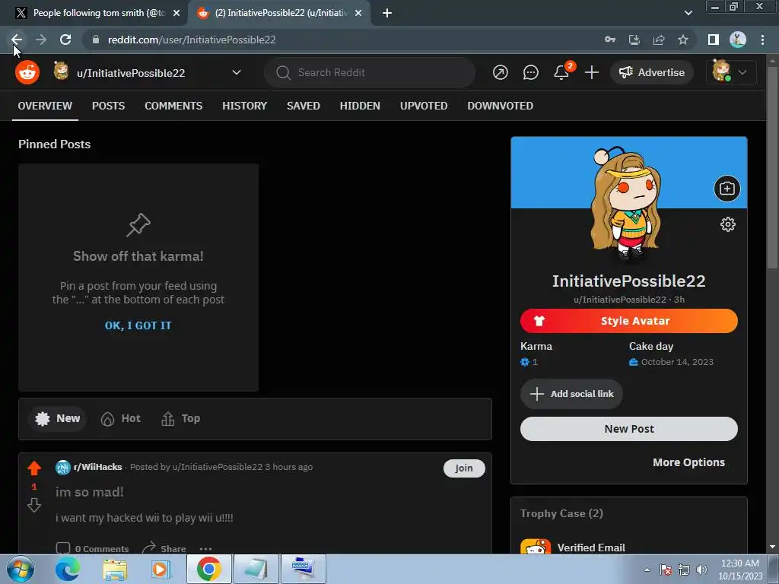This screenshot has height=584, width=779.
Task: Expand More Options on profile card
Action: pyautogui.click(x=688, y=462)
